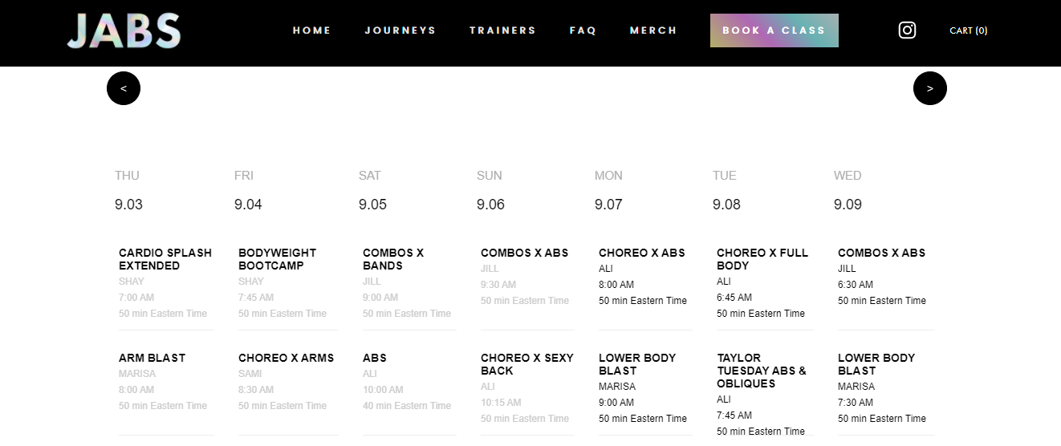Select Wednesday Combos X Abs class

point(881,253)
